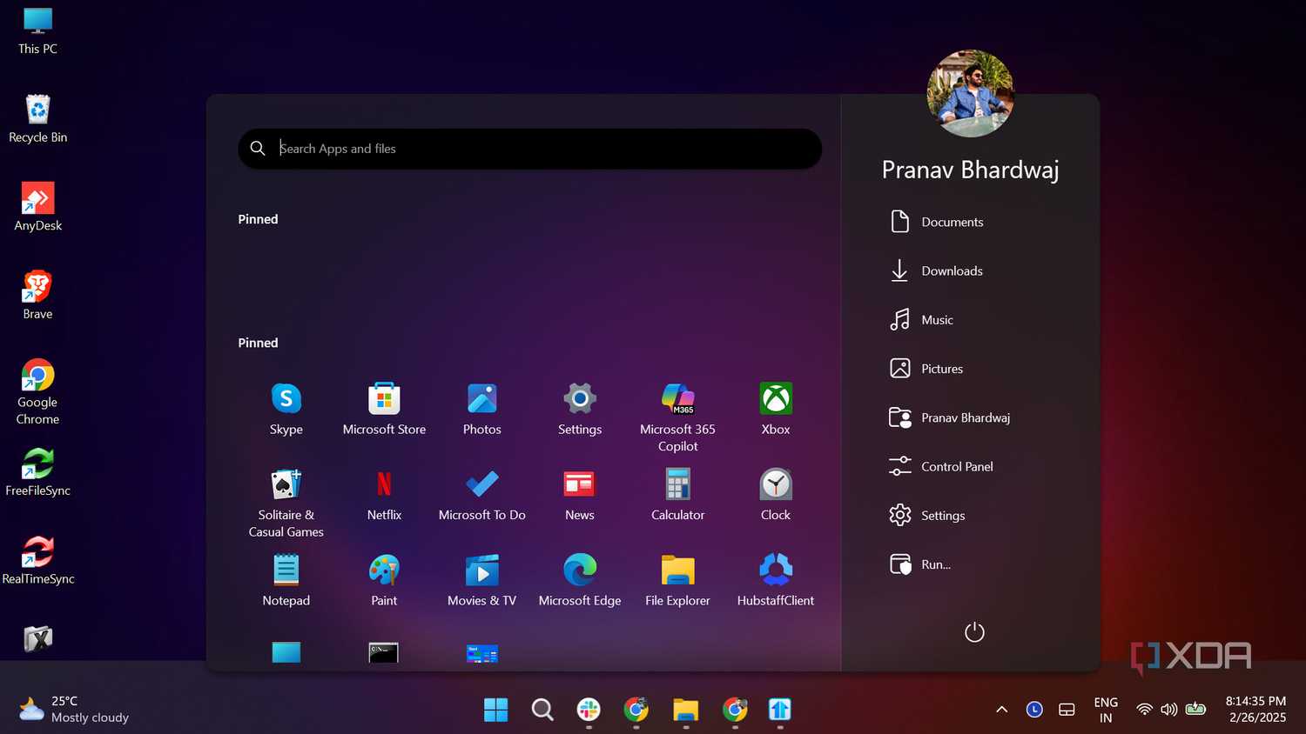Screen dimensions: 1306x734
Task: Open the weather widget on taskbar
Action: (x=74, y=709)
